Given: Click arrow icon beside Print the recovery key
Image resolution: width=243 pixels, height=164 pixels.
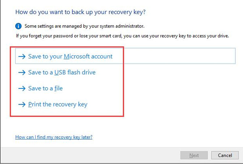Looking at the screenshot, I should [x=22, y=105].
